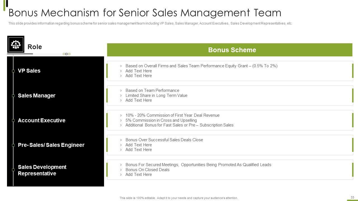The height and width of the screenshot is (201, 358).
Task: Select the 5% Commission in Cross and Upselling line
Action: click(x=161, y=120)
